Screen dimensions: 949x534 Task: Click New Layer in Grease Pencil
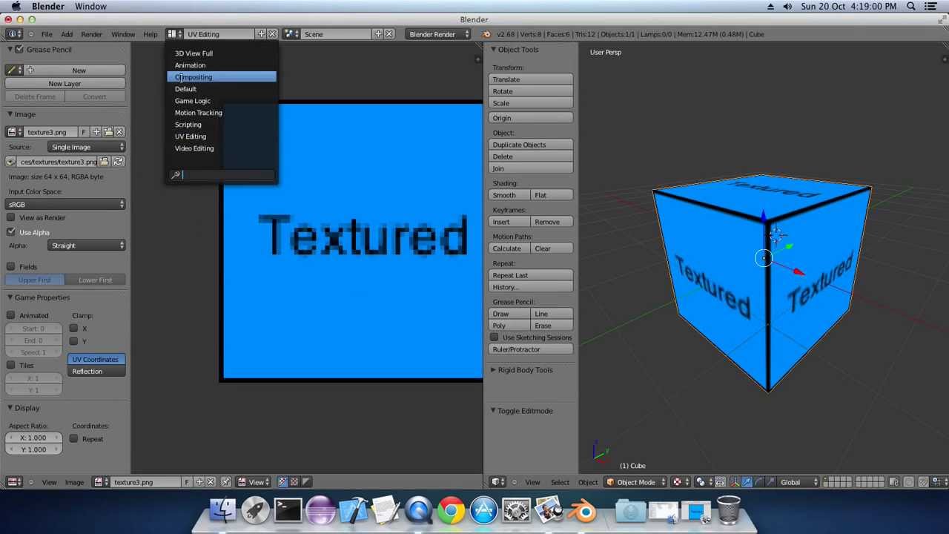click(65, 84)
